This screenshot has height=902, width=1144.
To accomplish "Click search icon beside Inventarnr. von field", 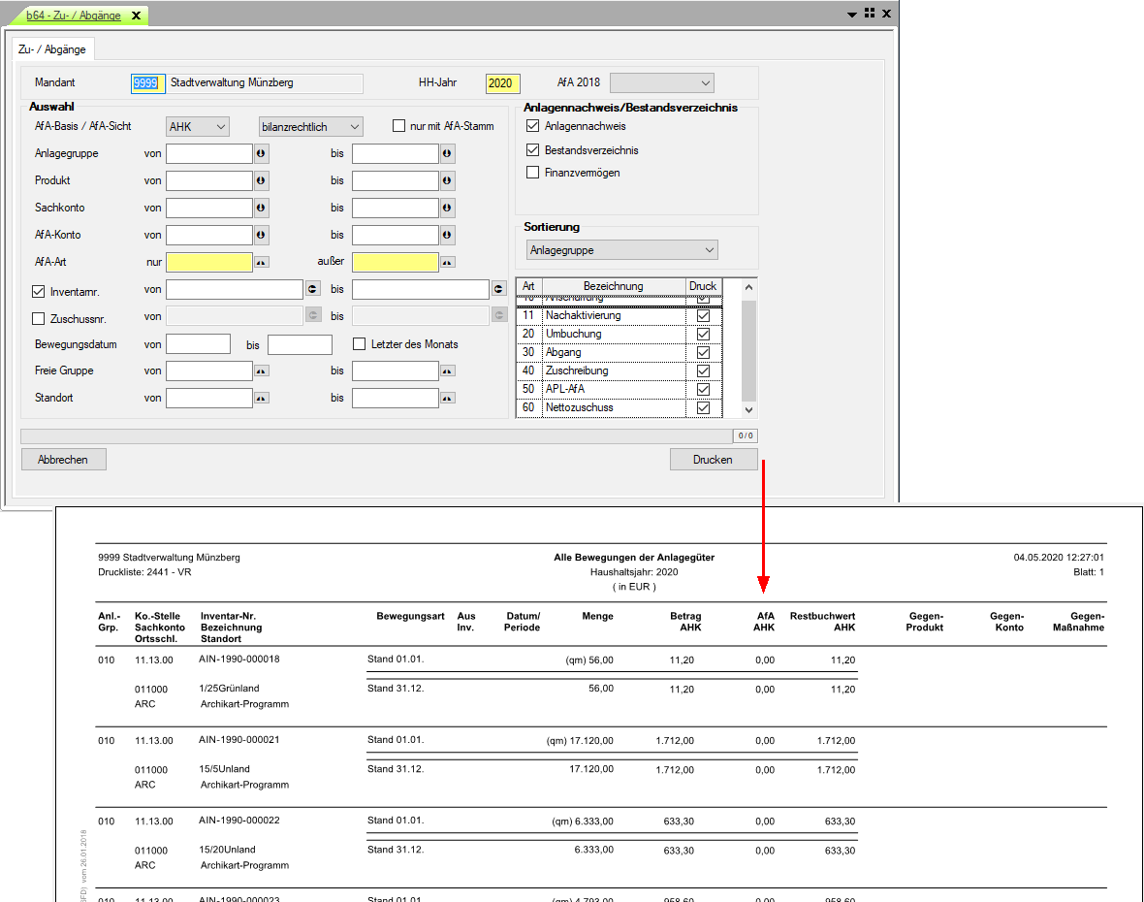I will tap(312, 289).
